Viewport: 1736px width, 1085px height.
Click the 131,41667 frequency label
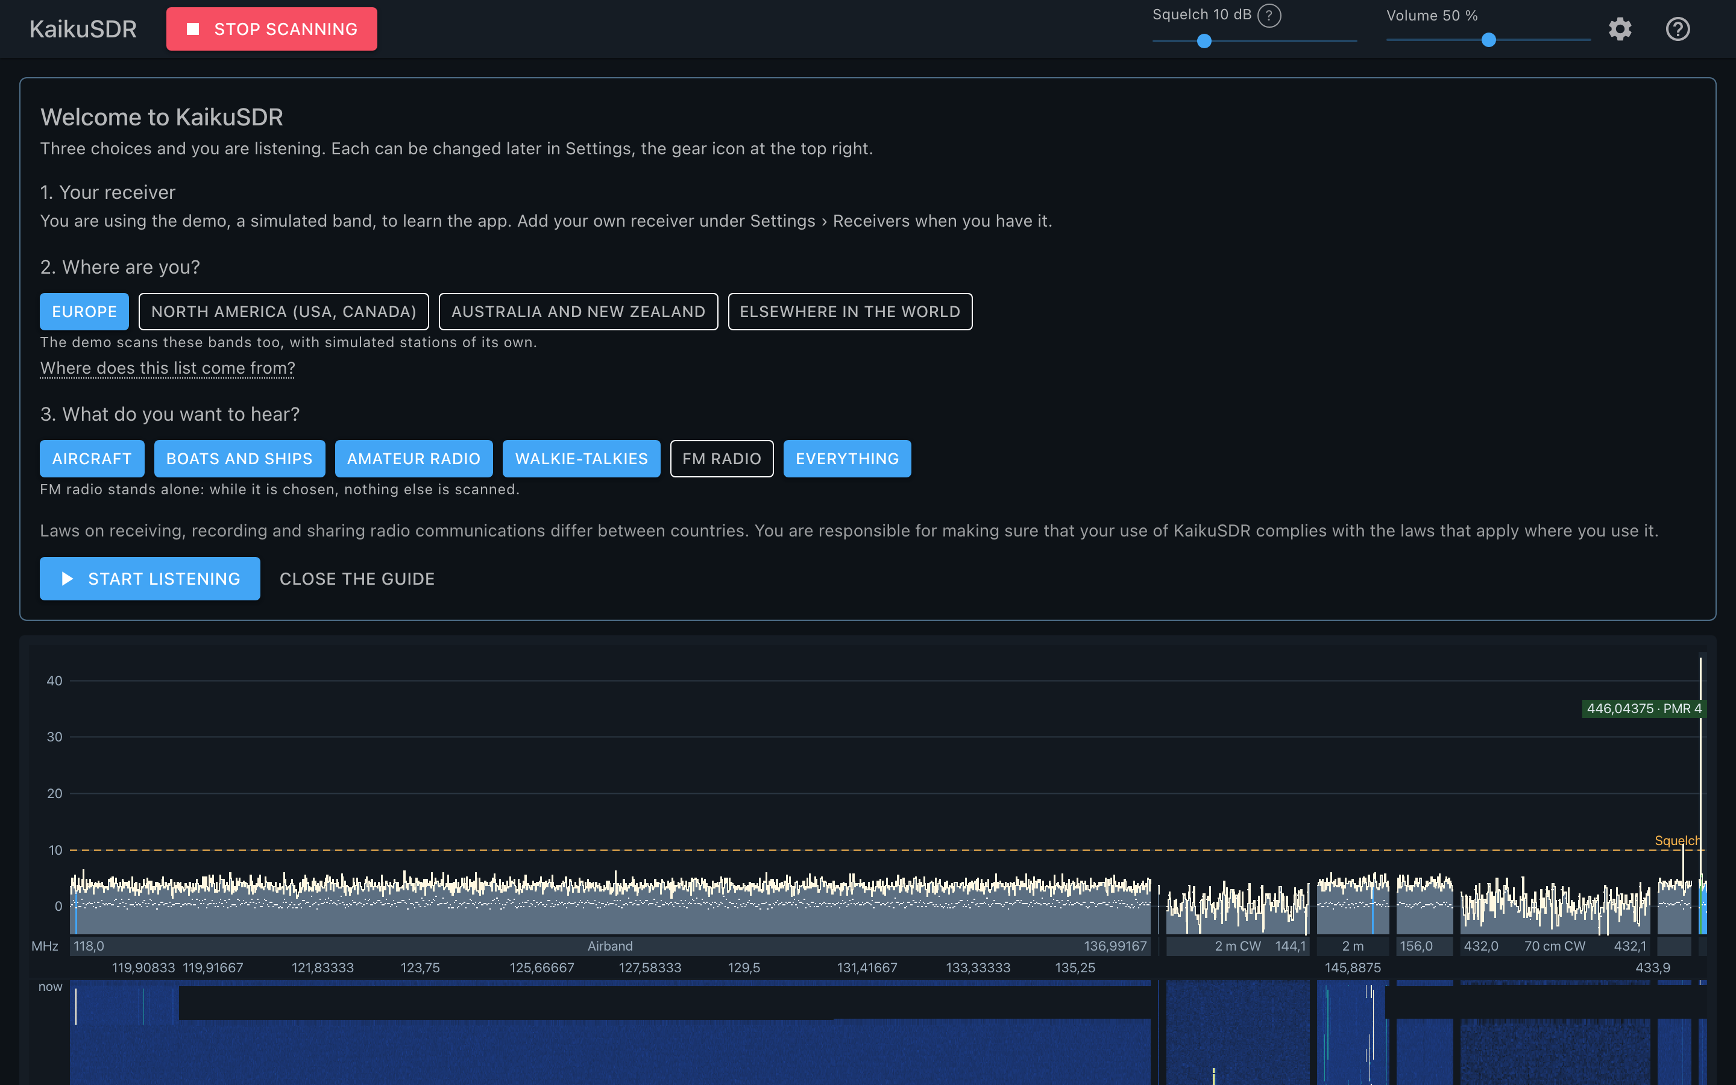[867, 967]
